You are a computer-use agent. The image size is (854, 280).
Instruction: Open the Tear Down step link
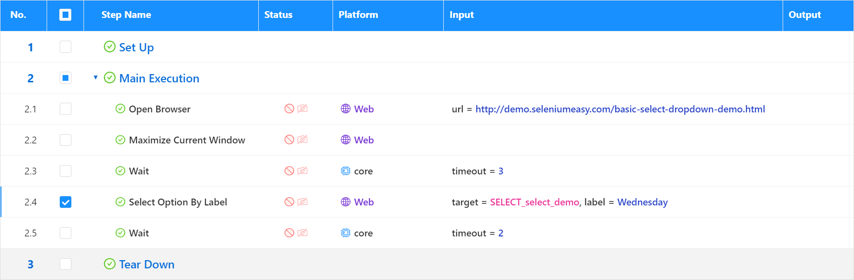pos(147,264)
